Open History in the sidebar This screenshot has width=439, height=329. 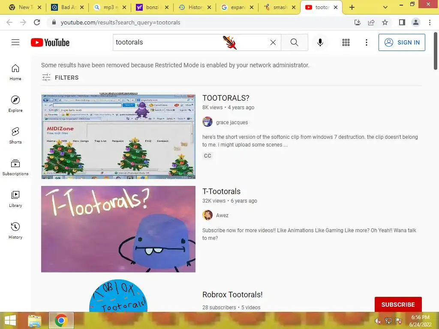click(x=15, y=230)
